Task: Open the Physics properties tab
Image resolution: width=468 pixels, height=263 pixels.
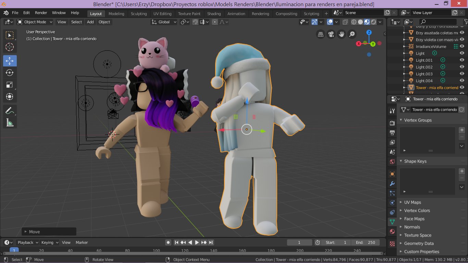Action: tap(392, 203)
